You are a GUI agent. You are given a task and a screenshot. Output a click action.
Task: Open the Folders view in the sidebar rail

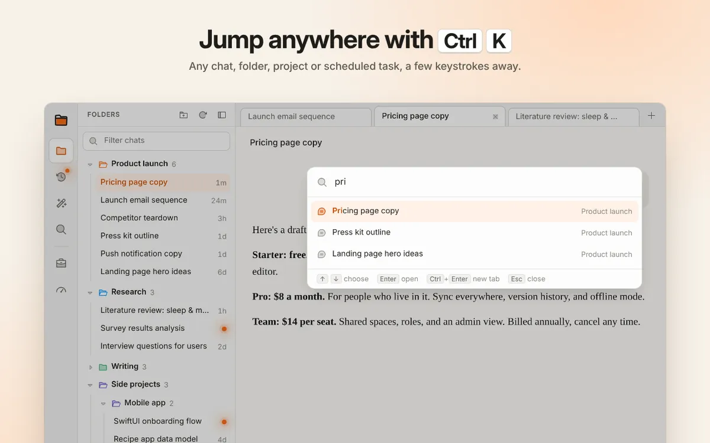pyautogui.click(x=61, y=151)
